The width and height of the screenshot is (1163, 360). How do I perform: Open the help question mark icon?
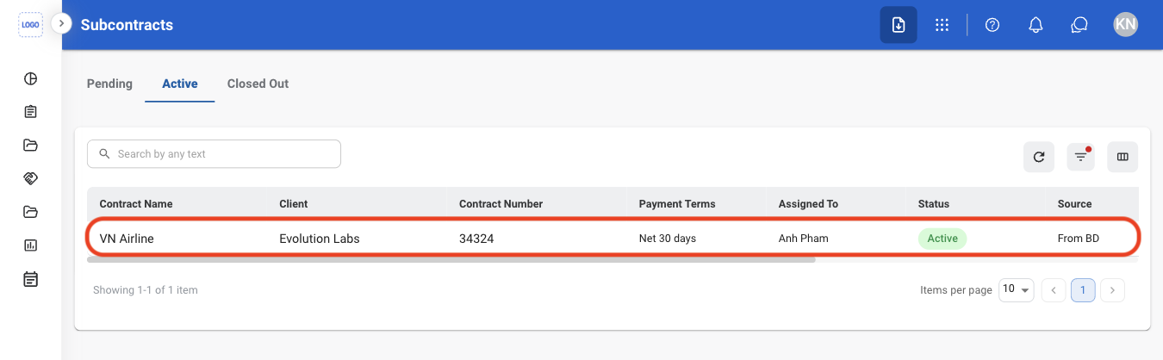tap(992, 25)
